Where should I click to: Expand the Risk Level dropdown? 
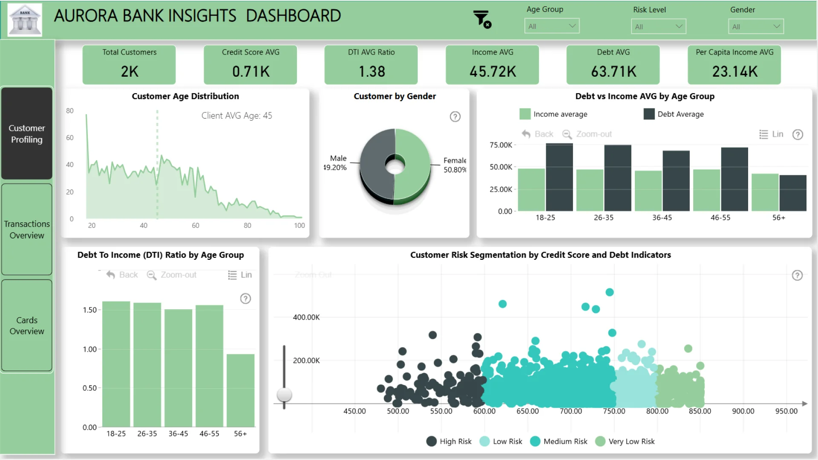pos(658,26)
